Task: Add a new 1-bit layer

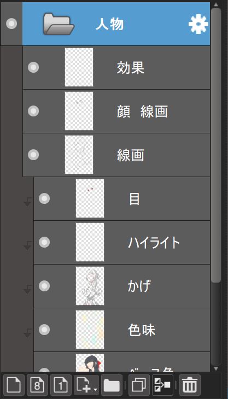Action: click(61, 385)
